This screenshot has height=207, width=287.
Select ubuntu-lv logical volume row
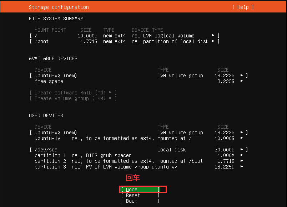point(49,138)
